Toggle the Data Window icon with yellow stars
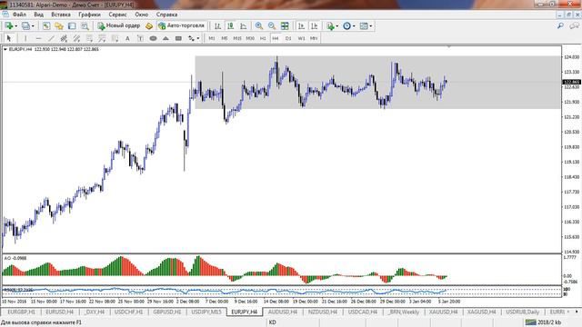 coord(58,26)
